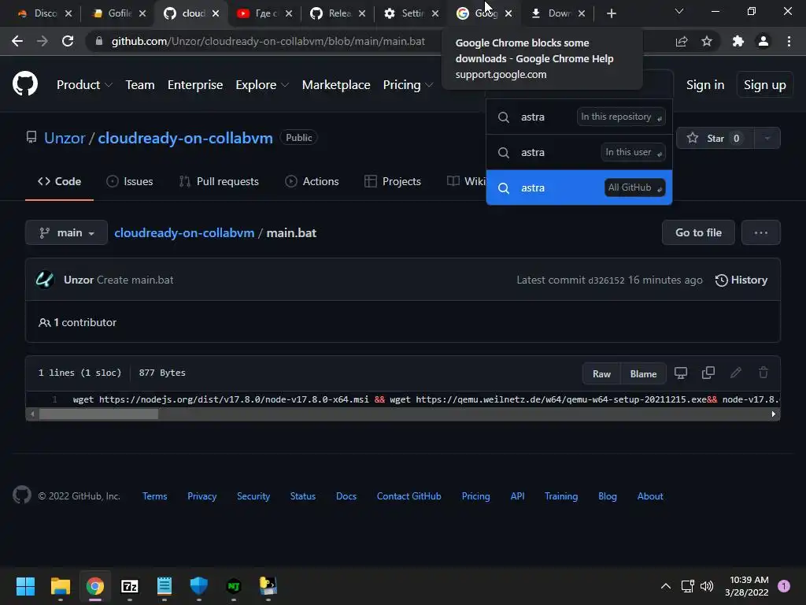
Task: Open the notification badge in taskbar
Action: tap(784, 586)
